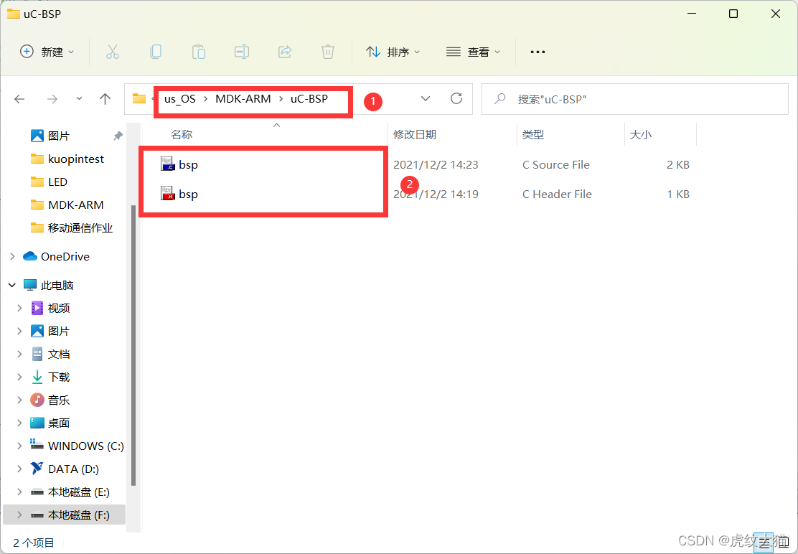Expand the 本地磁盘 (F:) tree node
This screenshot has height=554, width=798.
(19, 515)
